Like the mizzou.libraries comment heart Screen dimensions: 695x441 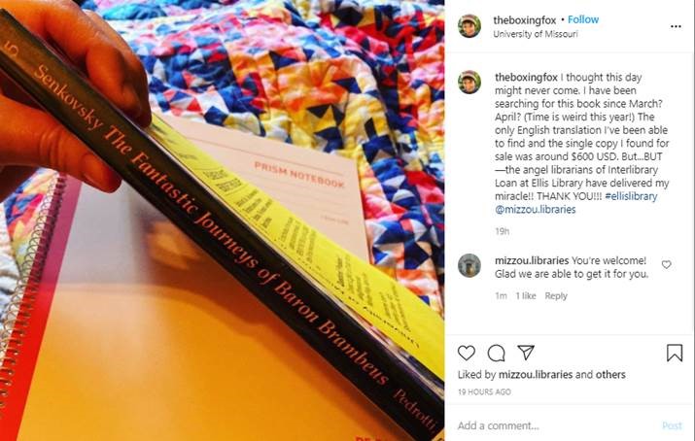[x=666, y=265]
